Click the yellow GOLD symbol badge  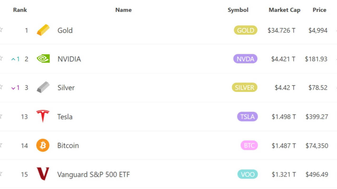pyautogui.click(x=245, y=30)
